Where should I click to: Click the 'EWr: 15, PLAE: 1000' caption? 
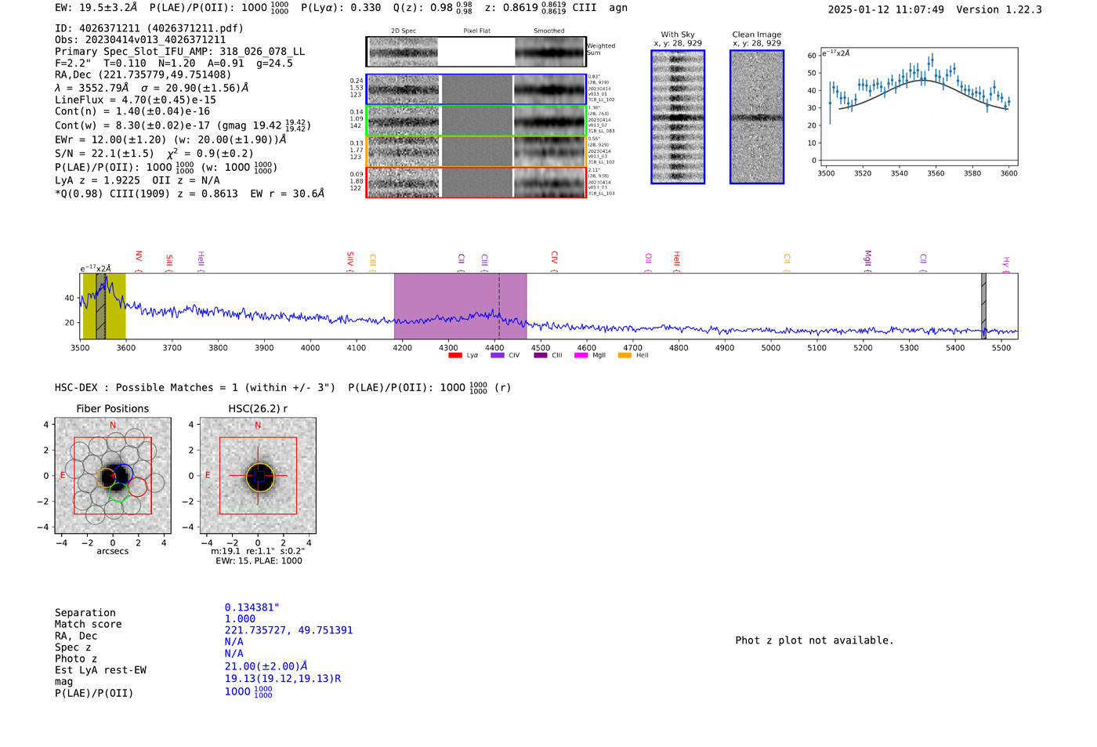click(259, 561)
